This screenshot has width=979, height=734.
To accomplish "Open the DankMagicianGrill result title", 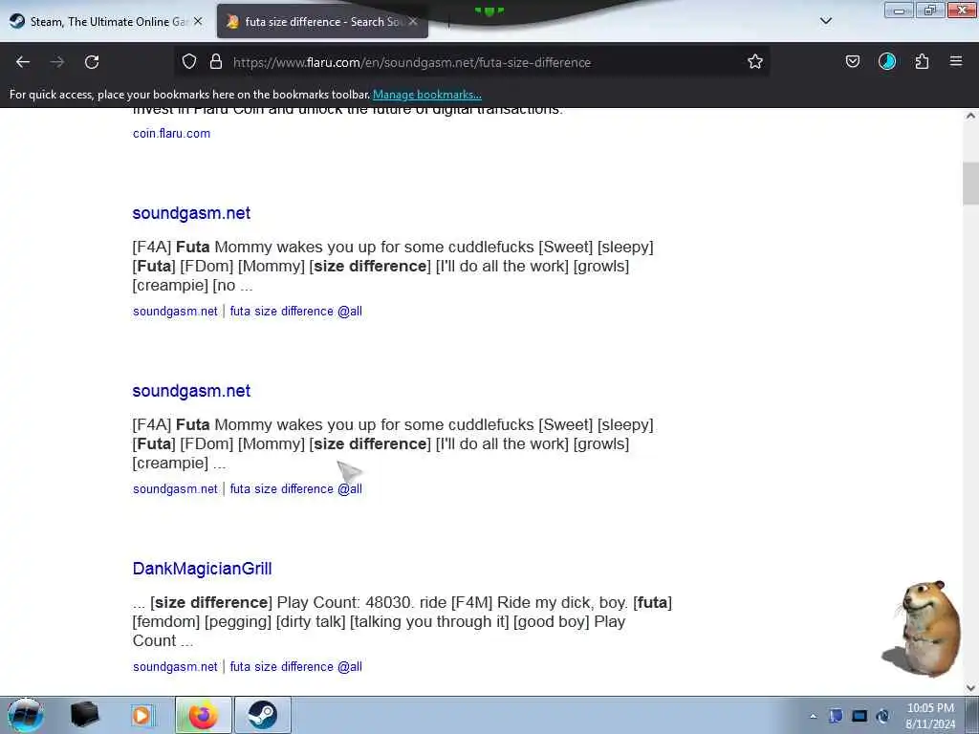I will (202, 569).
